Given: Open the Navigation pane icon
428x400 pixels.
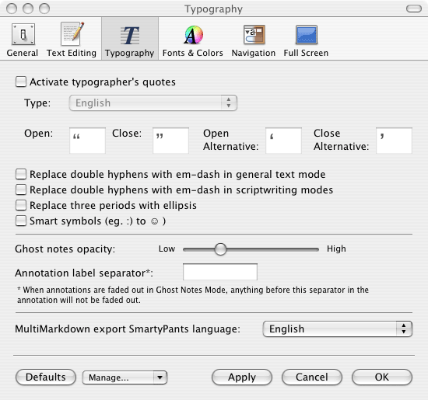Looking at the screenshot, I should [254, 34].
